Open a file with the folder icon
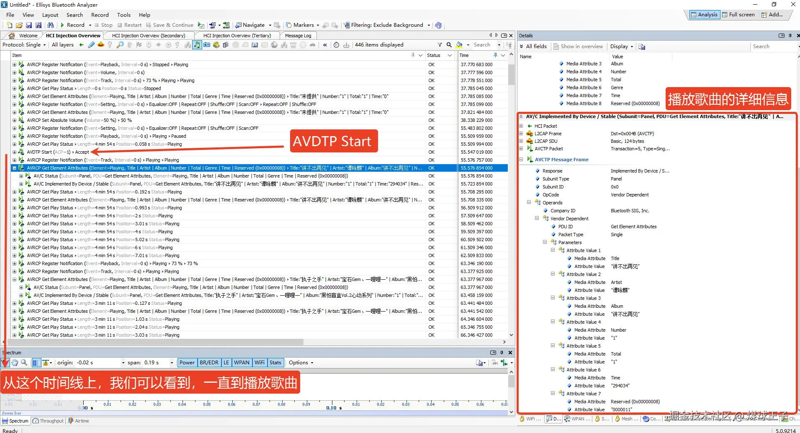The image size is (800, 433). 19,25
